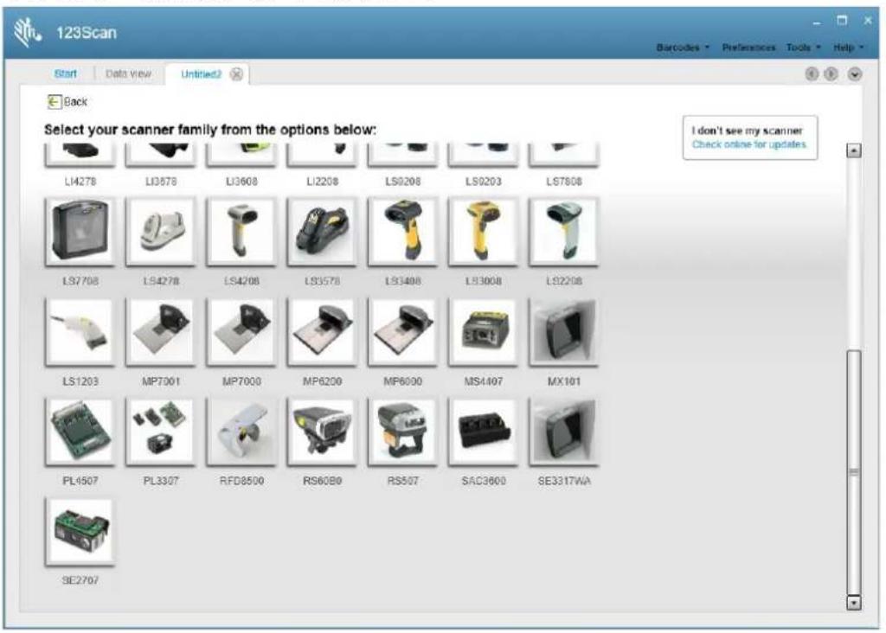The image size is (886, 633).
Task: Open the Tools dropdown menu
Action: [803, 48]
